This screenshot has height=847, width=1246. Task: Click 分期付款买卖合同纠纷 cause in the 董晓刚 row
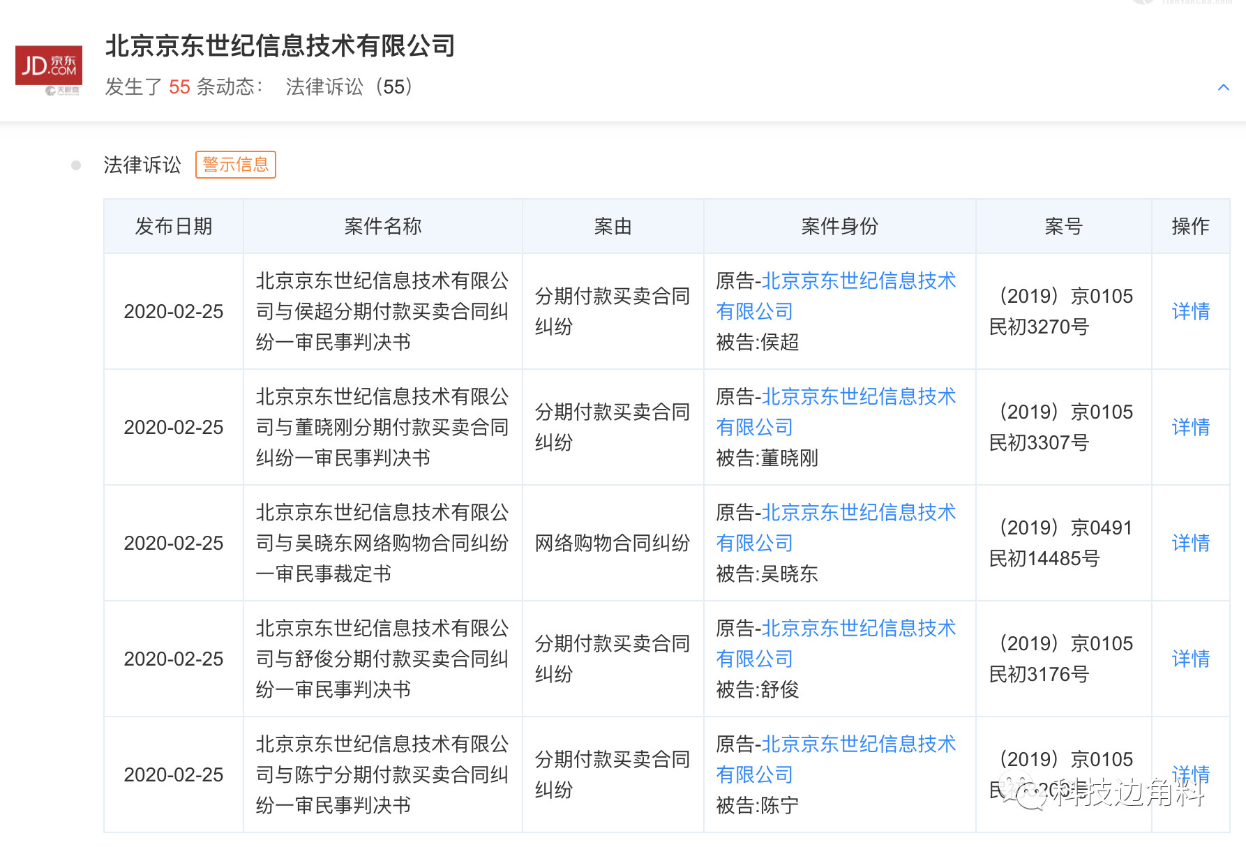pyautogui.click(x=613, y=427)
